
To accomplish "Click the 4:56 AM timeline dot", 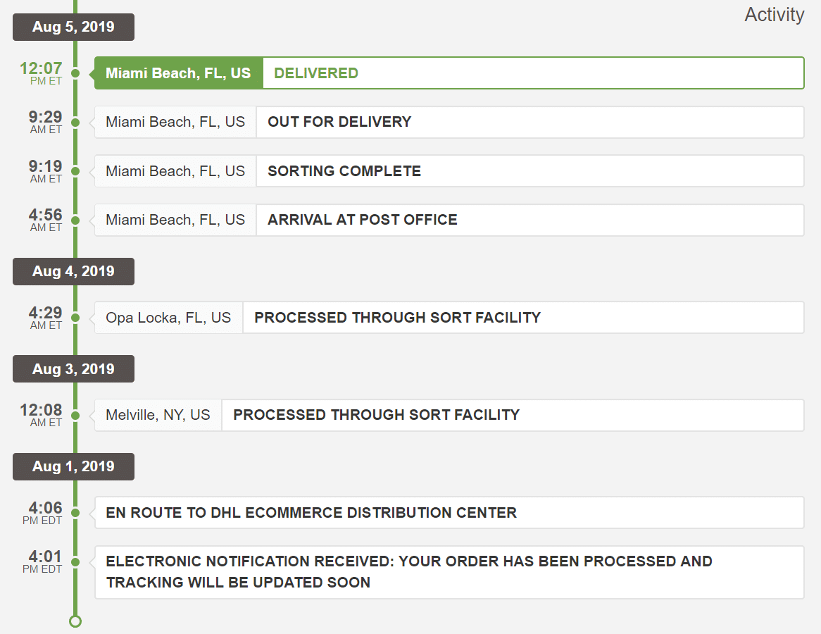I will coord(75,220).
